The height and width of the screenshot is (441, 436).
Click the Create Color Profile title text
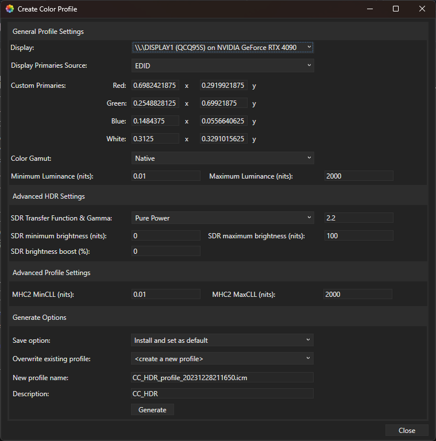(x=47, y=9)
